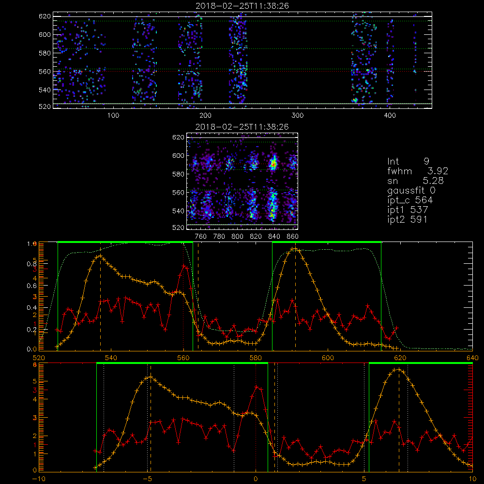Click the red peak at 0 on bottom plot
The height and width of the screenshot is (484, 484).
pyautogui.click(x=256, y=387)
